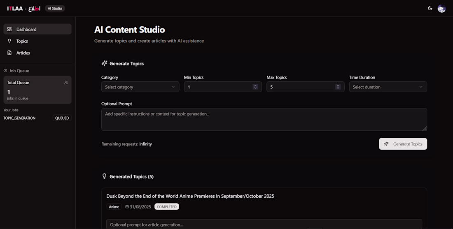
Task: Open the user avatar menu
Action: tap(441, 8)
